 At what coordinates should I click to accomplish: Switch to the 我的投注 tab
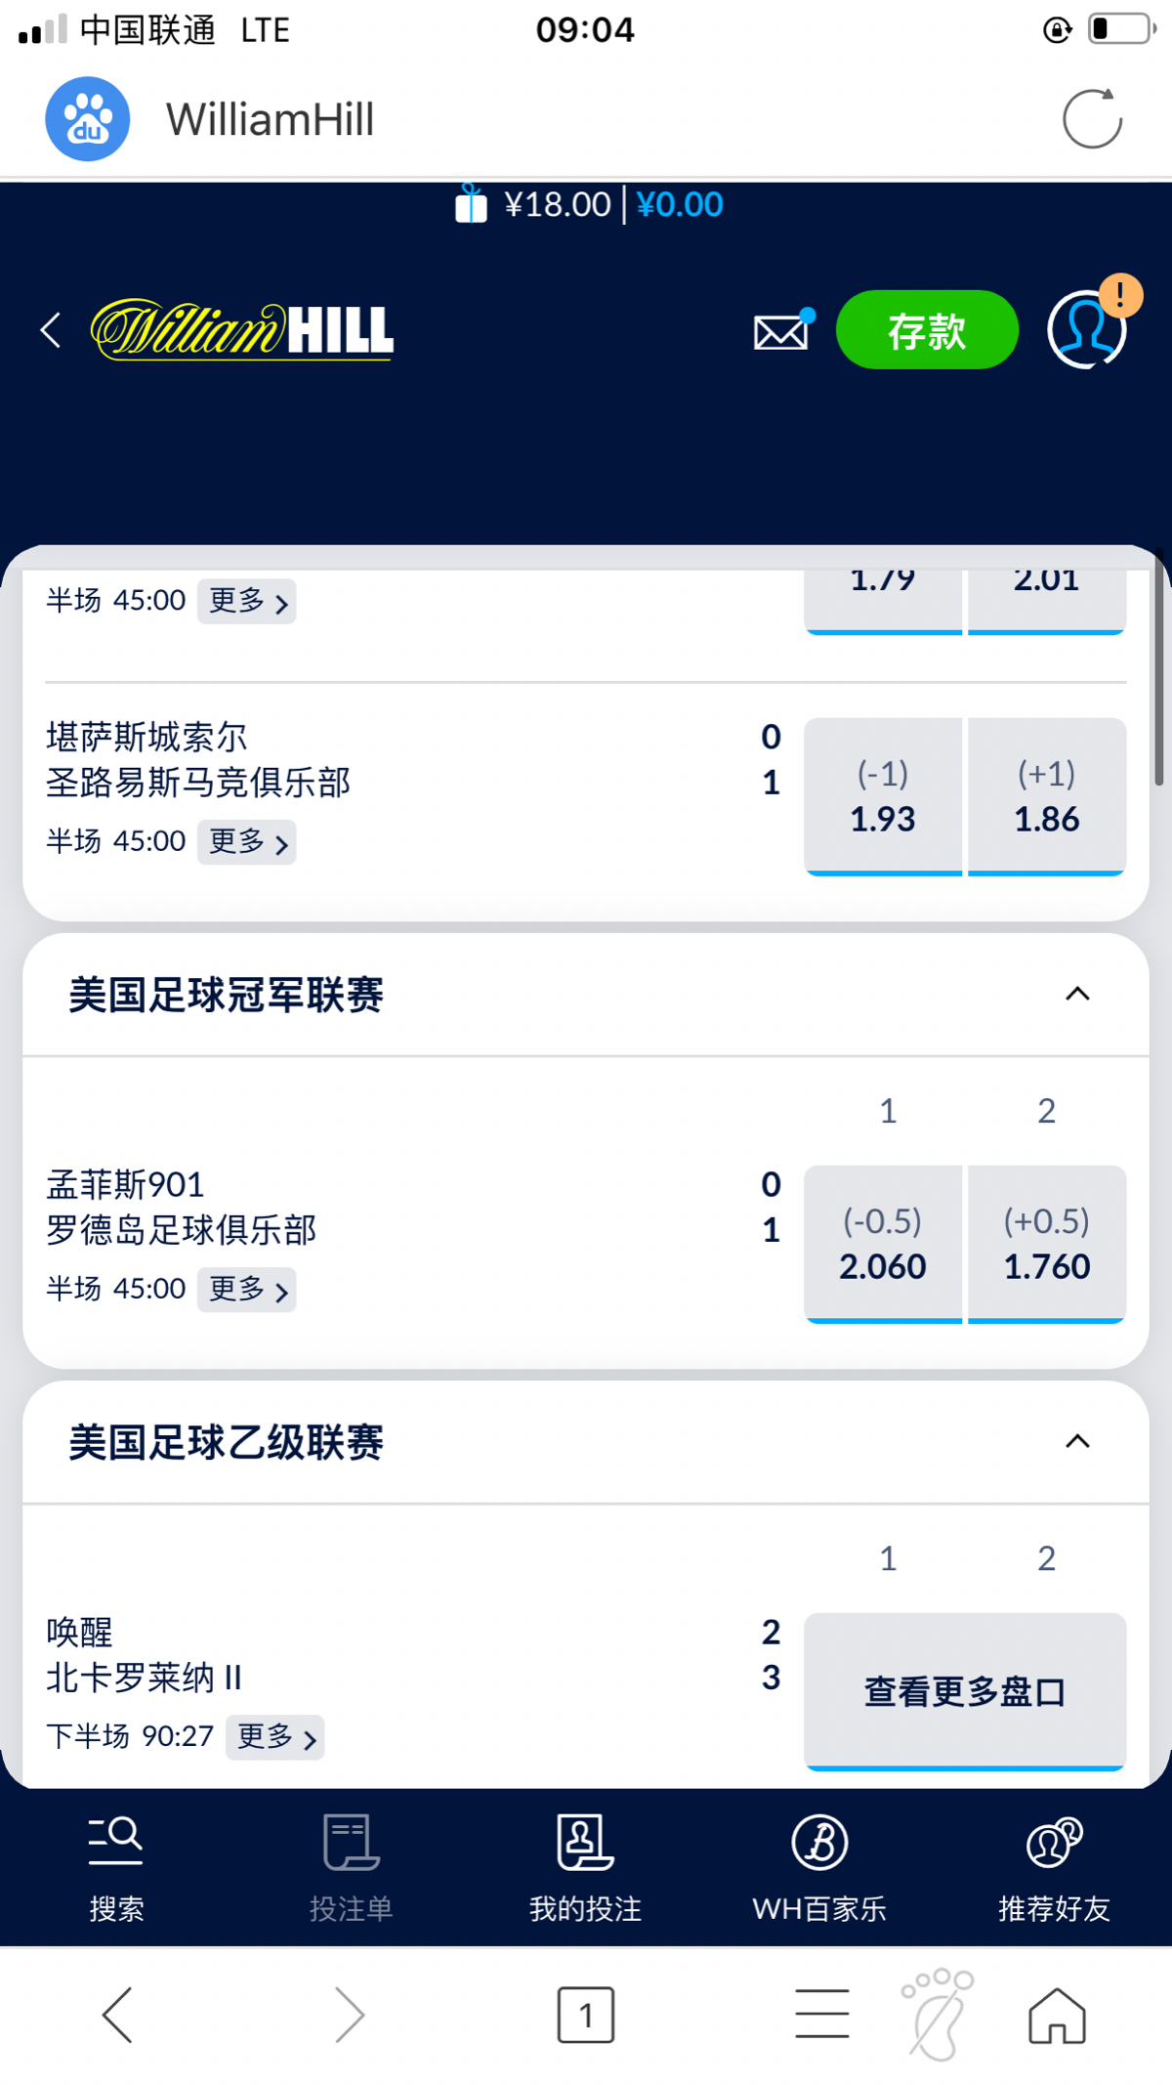coord(585,1867)
